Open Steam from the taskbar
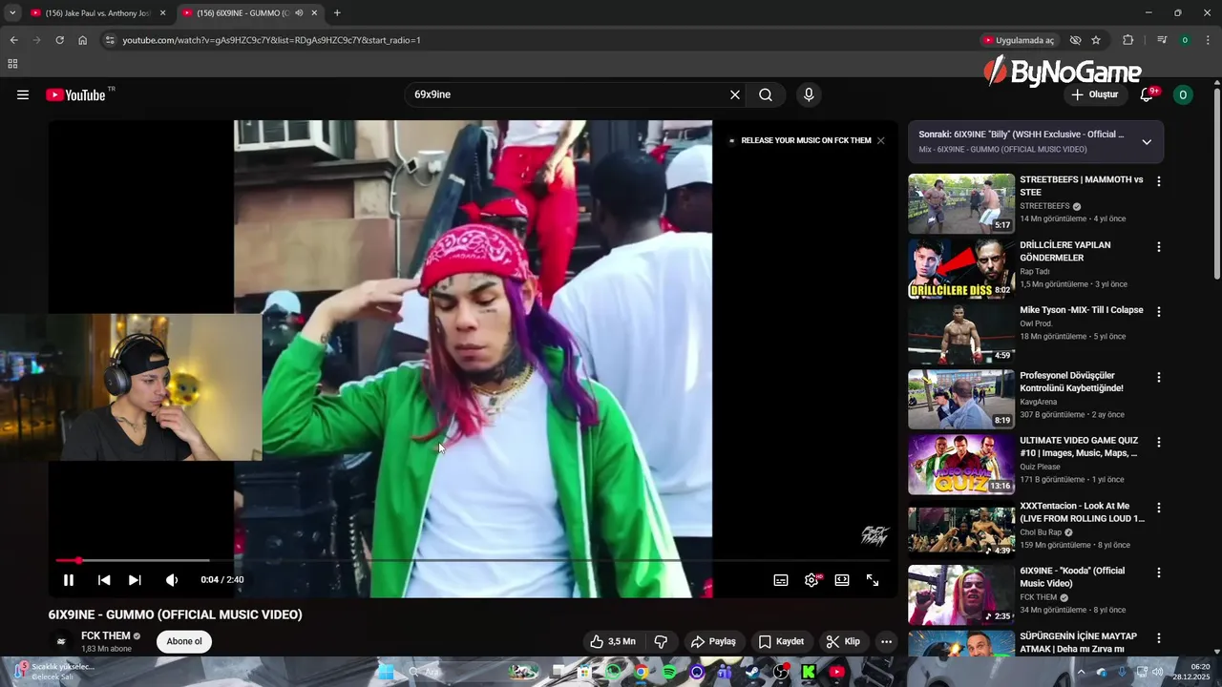 (753, 672)
